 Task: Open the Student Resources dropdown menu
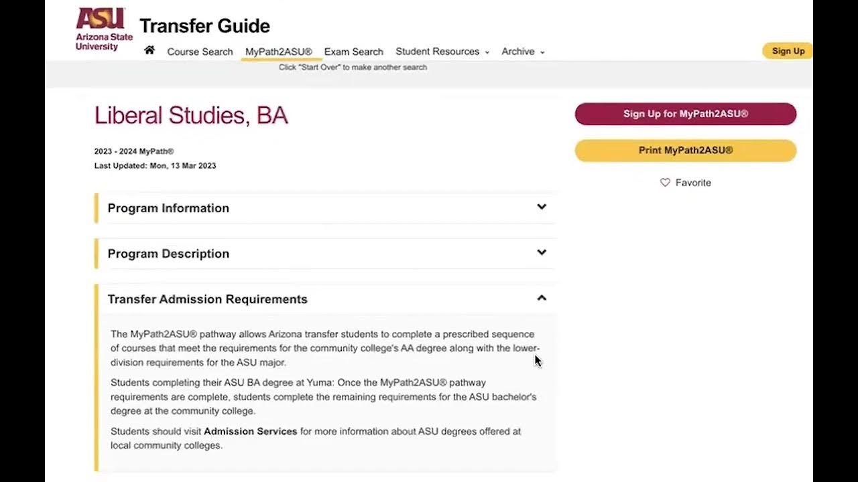click(x=442, y=52)
